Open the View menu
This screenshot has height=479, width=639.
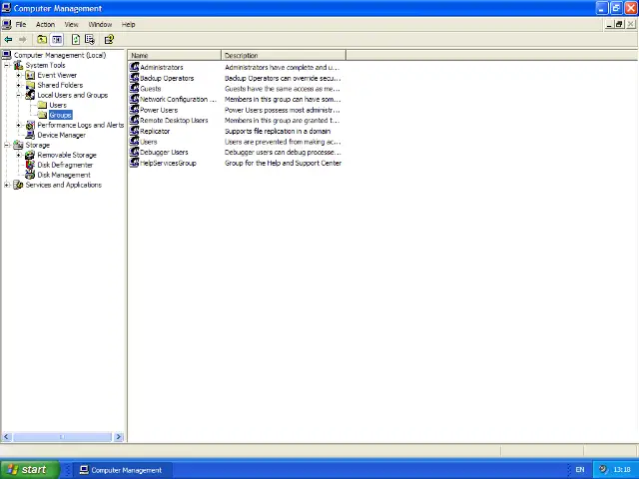click(71, 24)
